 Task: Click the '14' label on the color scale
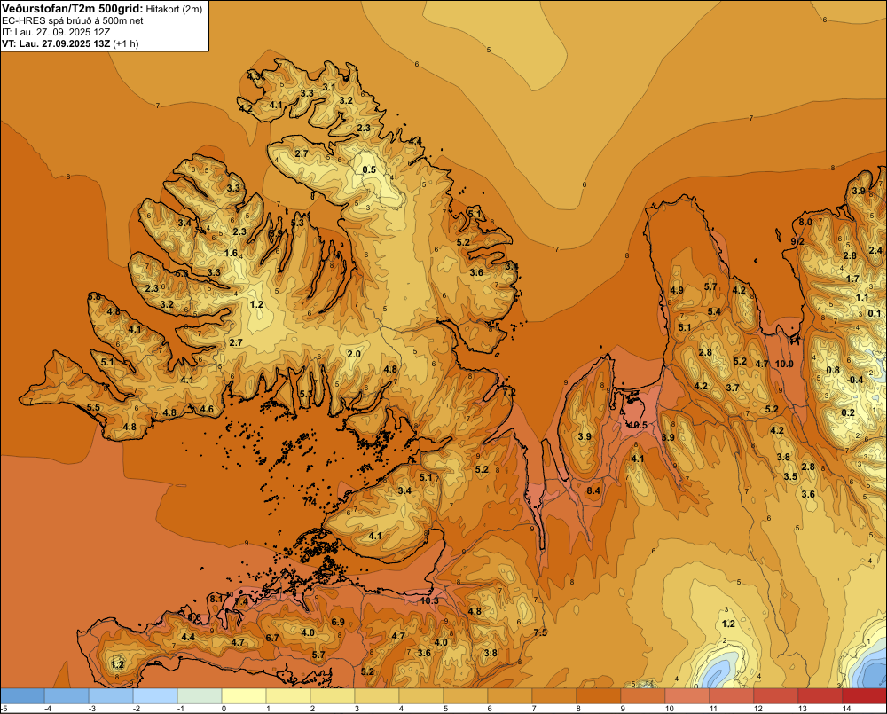[x=846, y=709]
